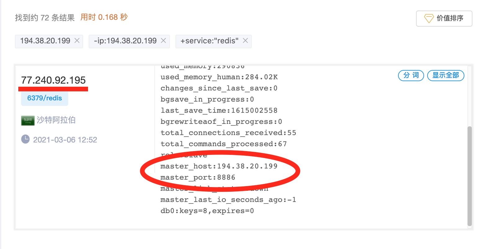Click the Saudi Arabia flag icon
Screen dimensions: 496x249
tap(28, 120)
